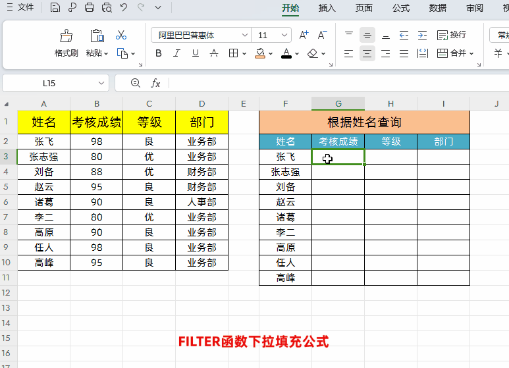
Task: Open the font name dropdown
Action: (x=245, y=35)
